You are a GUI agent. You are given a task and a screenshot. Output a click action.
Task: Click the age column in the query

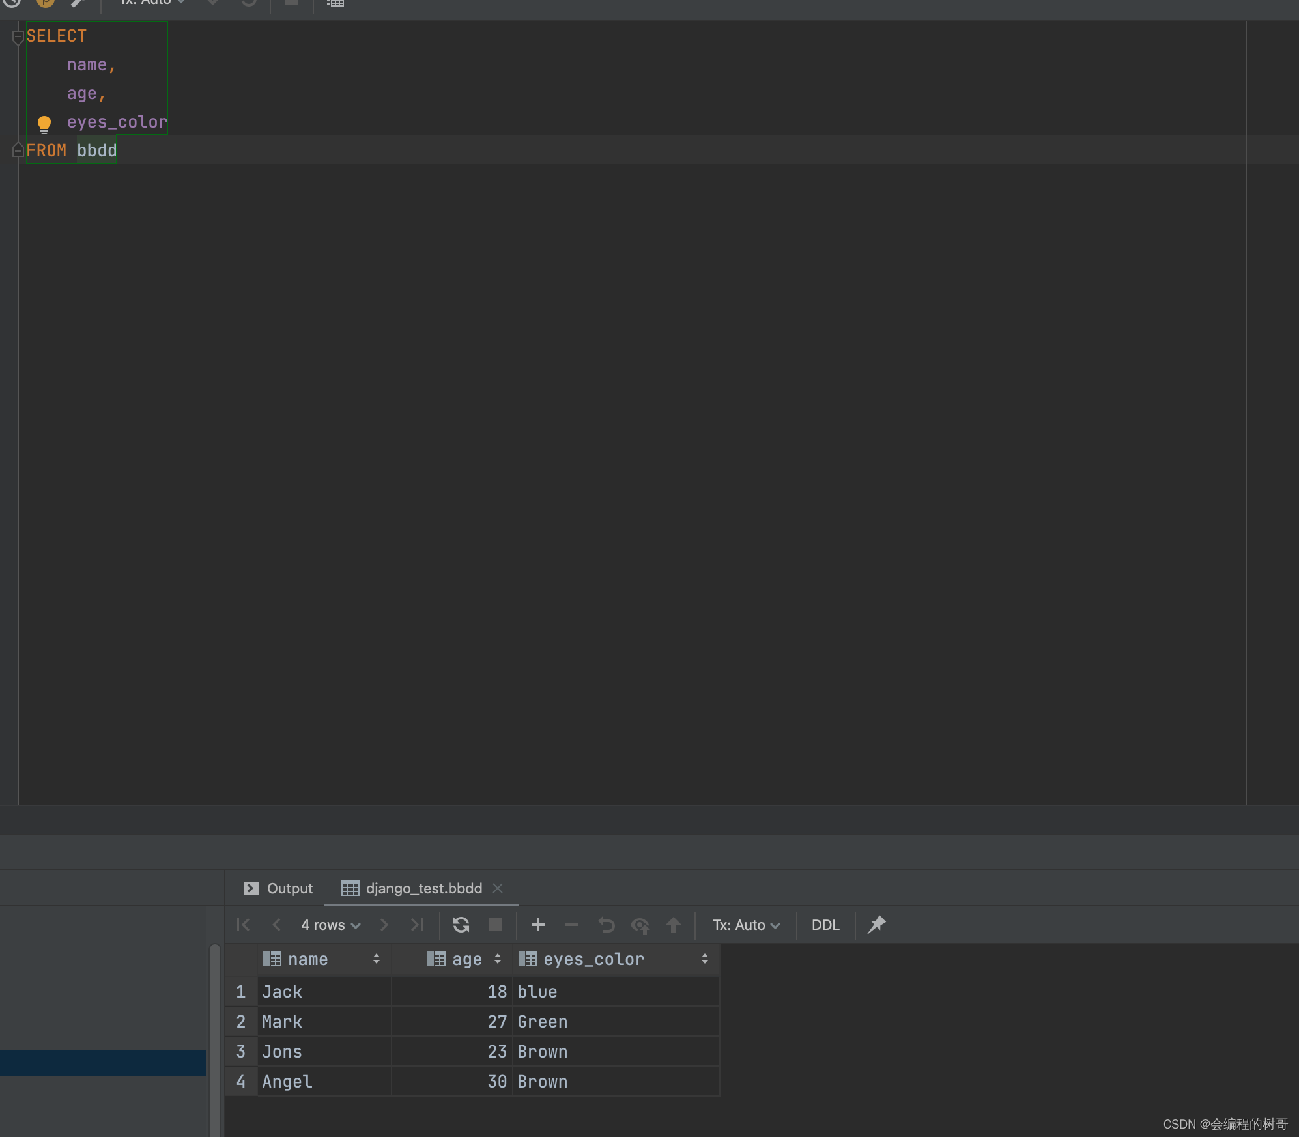click(81, 94)
